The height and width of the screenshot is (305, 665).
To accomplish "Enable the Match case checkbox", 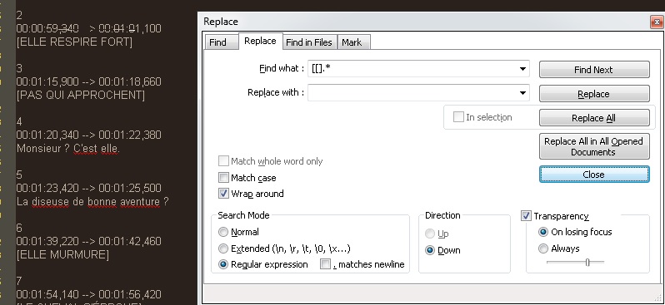I will (x=223, y=178).
